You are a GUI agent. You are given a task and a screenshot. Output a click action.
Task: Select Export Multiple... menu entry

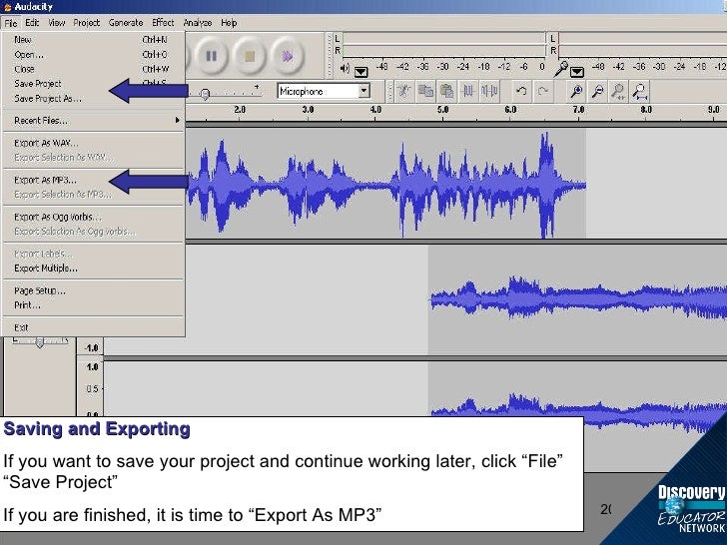93,268
